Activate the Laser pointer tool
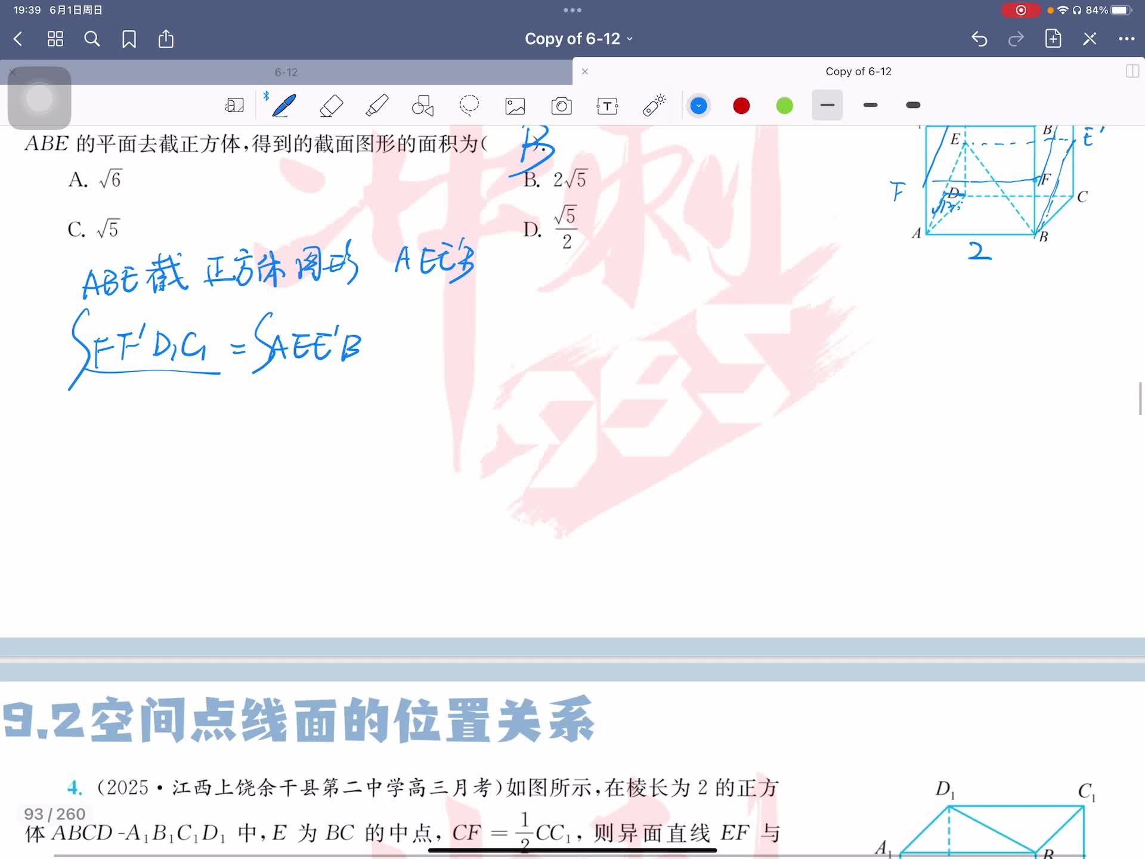The height and width of the screenshot is (859, 1145). [654, 106]
